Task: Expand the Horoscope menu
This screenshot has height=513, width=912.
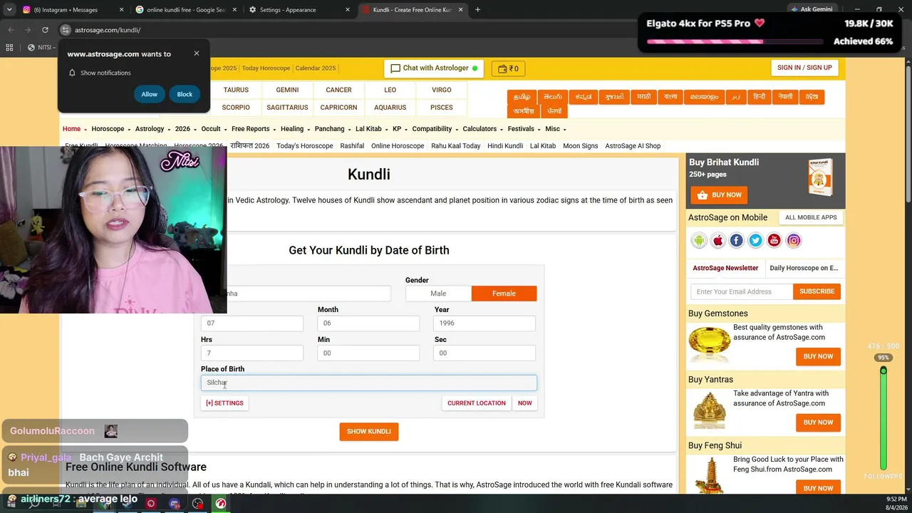Action: pos(110,129)
